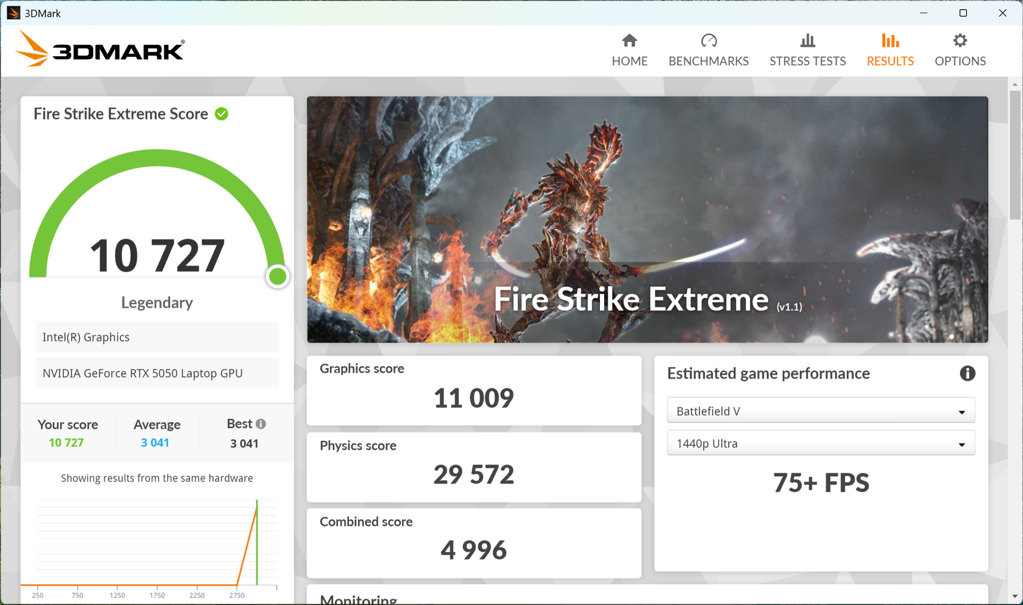
Task: Click the Fire Strike Extreme Score heading
Action: [x=121, y=114]
